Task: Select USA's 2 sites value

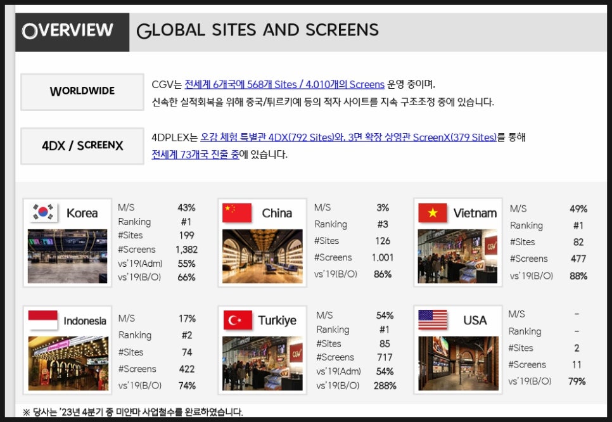Action: coord(577,348)
